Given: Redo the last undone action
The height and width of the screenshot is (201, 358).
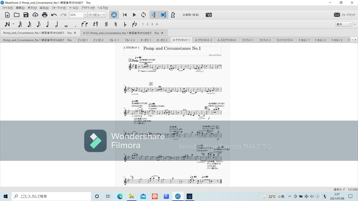Looking at the screenshot, I should coord(63,15).
